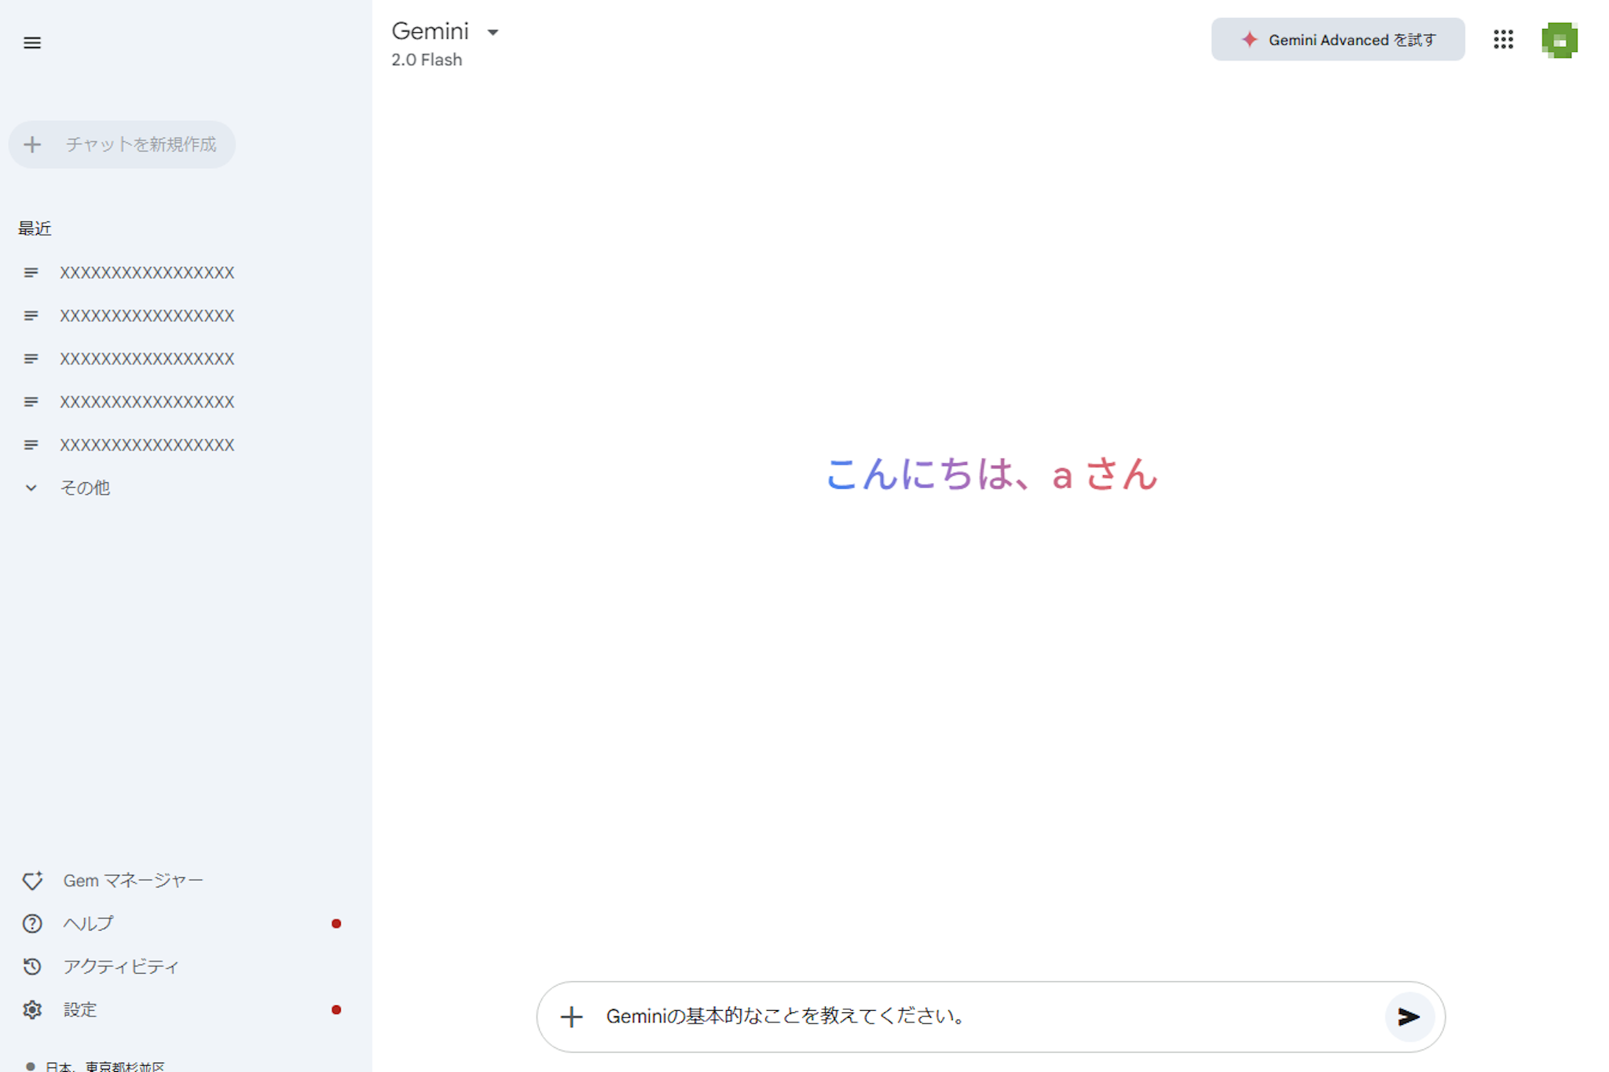Expand その他 to show more chats
1609x1072 pixels.
[x=85, y=488]
